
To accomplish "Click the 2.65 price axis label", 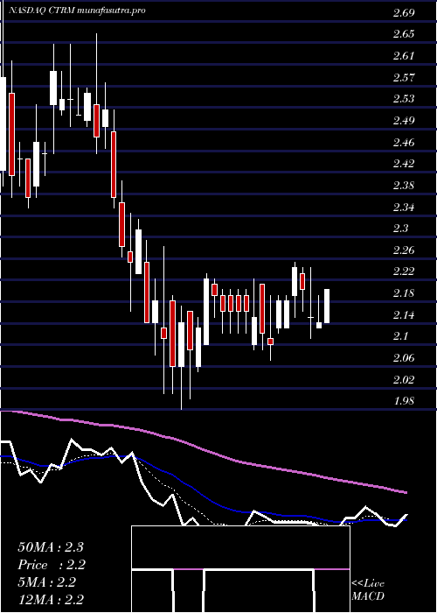I will click(404, 34).
